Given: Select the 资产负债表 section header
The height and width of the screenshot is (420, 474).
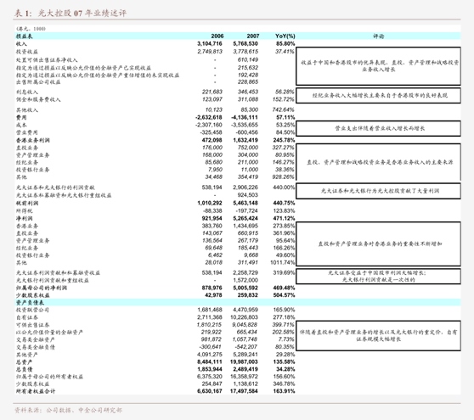Looking at the screenshot, I should [x=30, y=303].
